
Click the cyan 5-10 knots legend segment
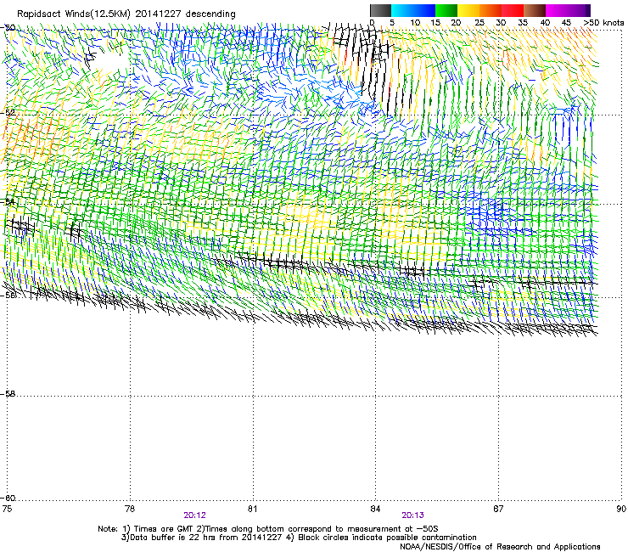(402, 10)
